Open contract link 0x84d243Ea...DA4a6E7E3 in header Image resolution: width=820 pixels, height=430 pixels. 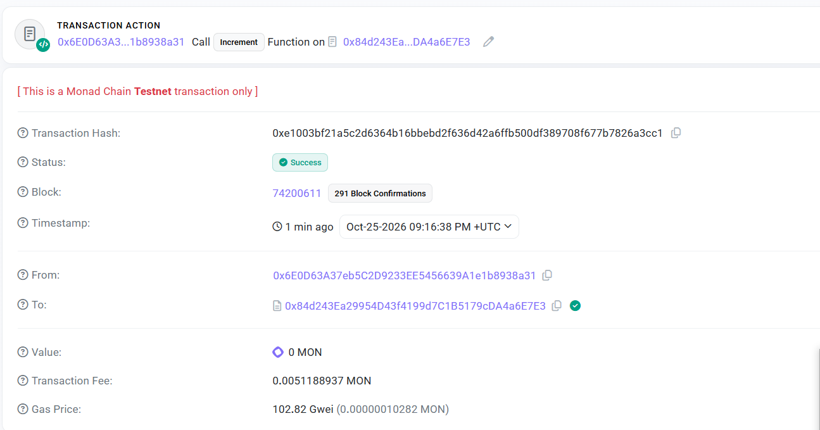tap(407, 42)
